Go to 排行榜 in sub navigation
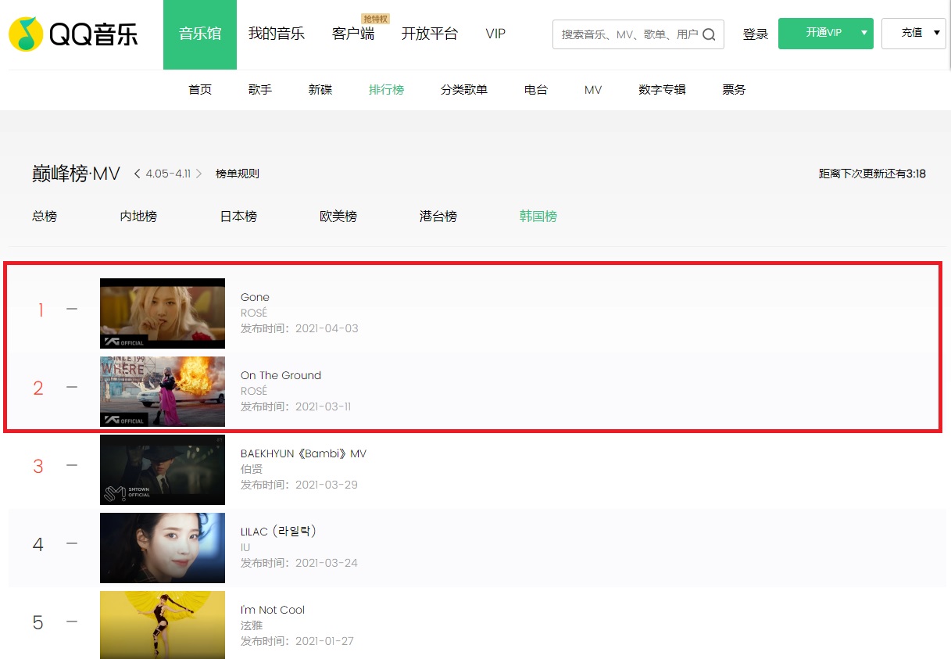Viewport: 951px width, 659px height. click(387, 90)
